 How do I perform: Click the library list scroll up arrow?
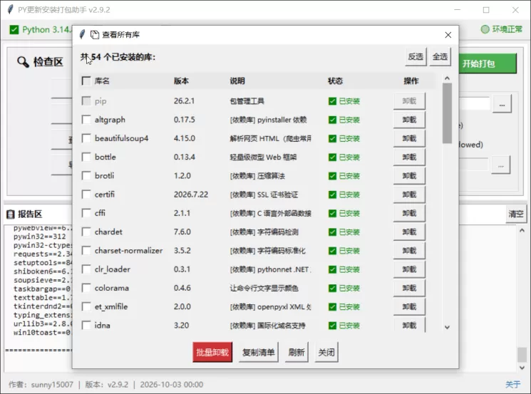pos(447,78)
